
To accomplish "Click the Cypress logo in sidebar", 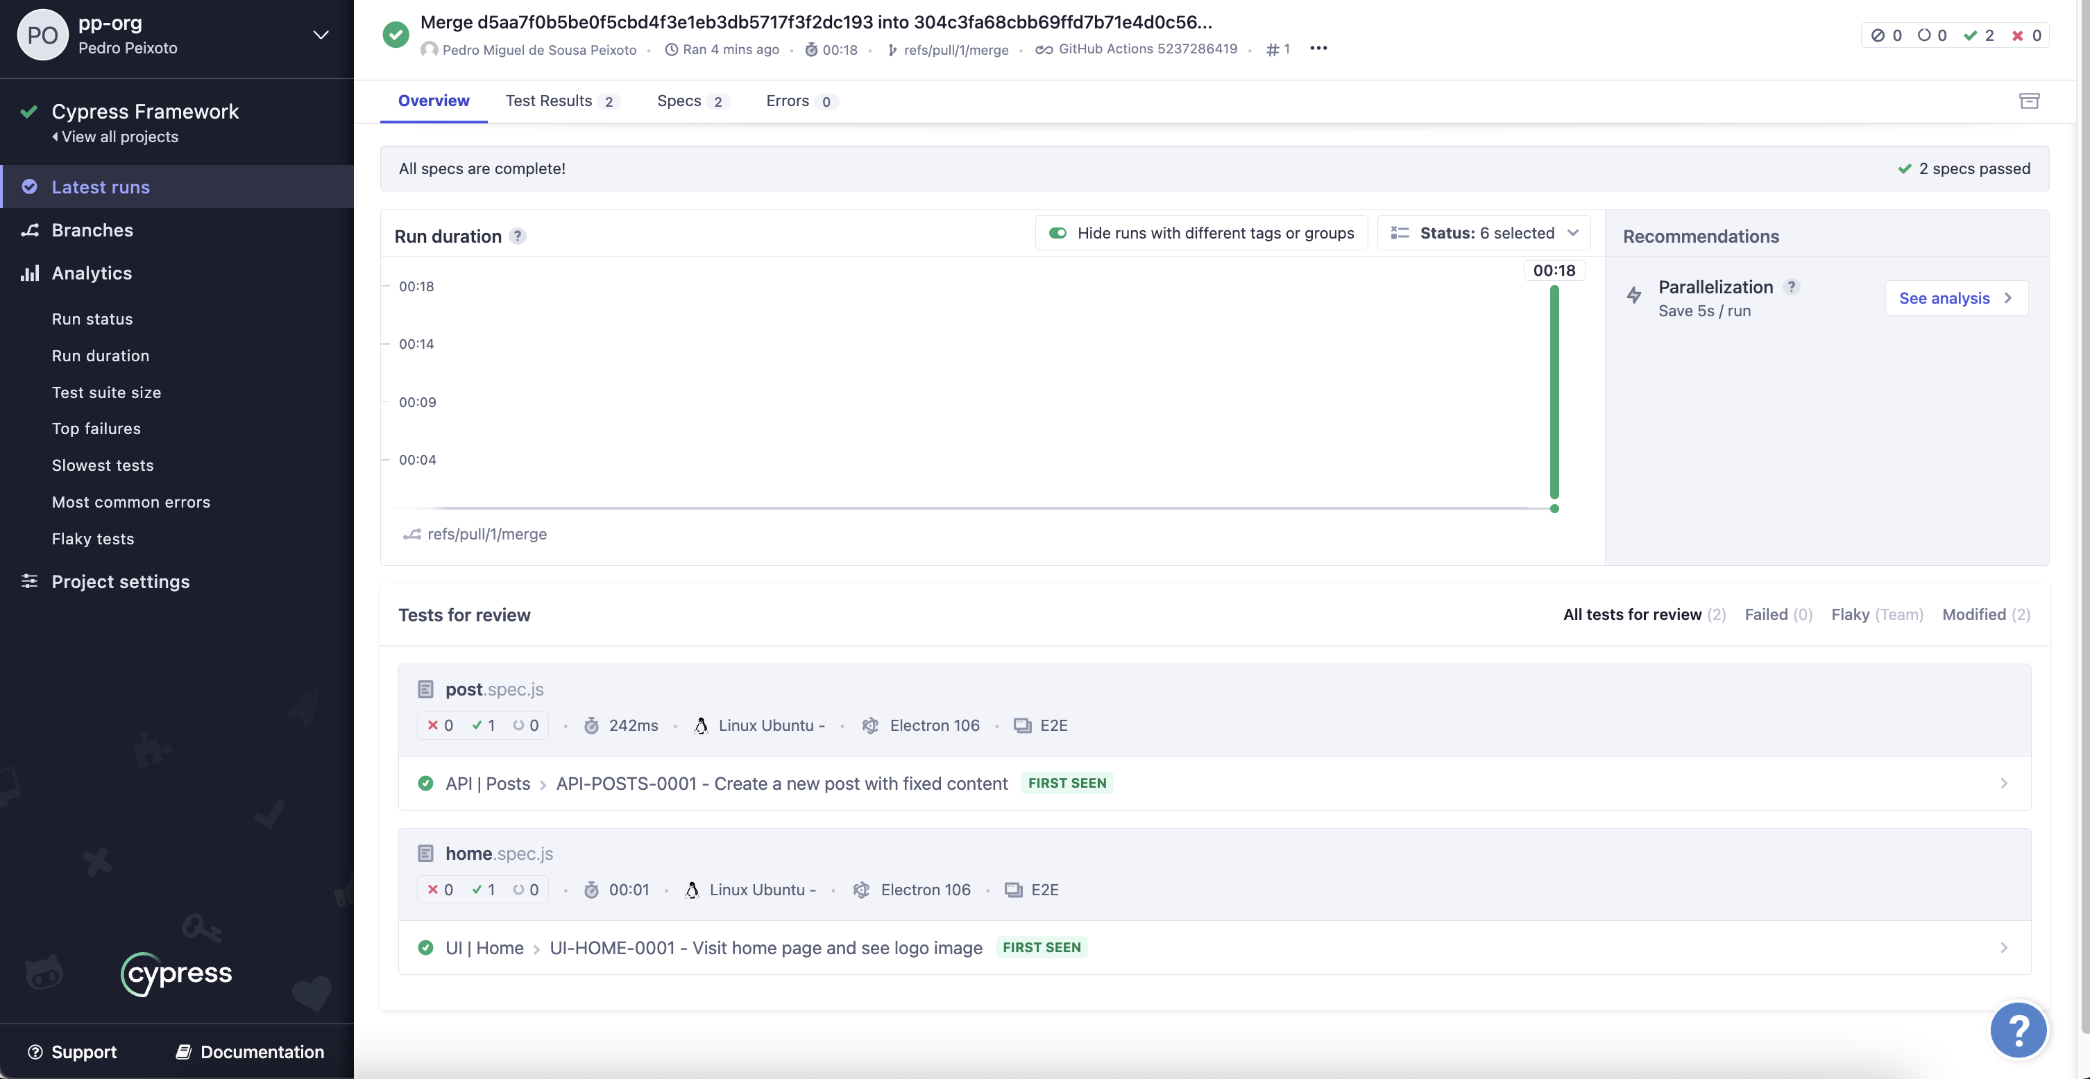I will click(177, 974).
